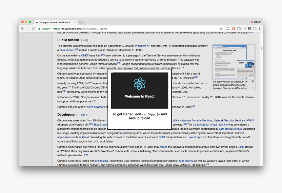
Task: Click citation reference [13]
Action: [183, 67]
